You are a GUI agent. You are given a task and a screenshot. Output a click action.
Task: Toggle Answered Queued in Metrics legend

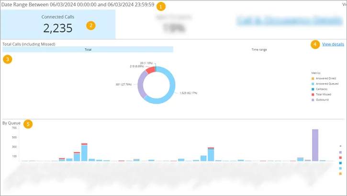tap(325, 84)
